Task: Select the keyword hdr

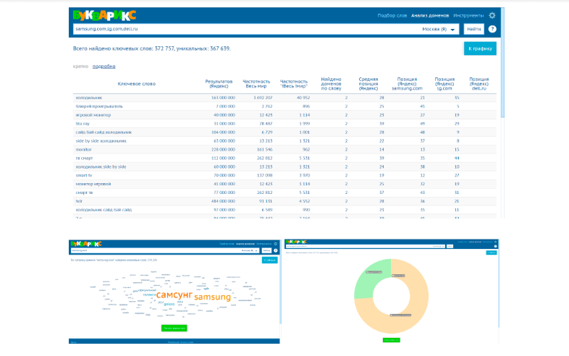Action: 79,201
